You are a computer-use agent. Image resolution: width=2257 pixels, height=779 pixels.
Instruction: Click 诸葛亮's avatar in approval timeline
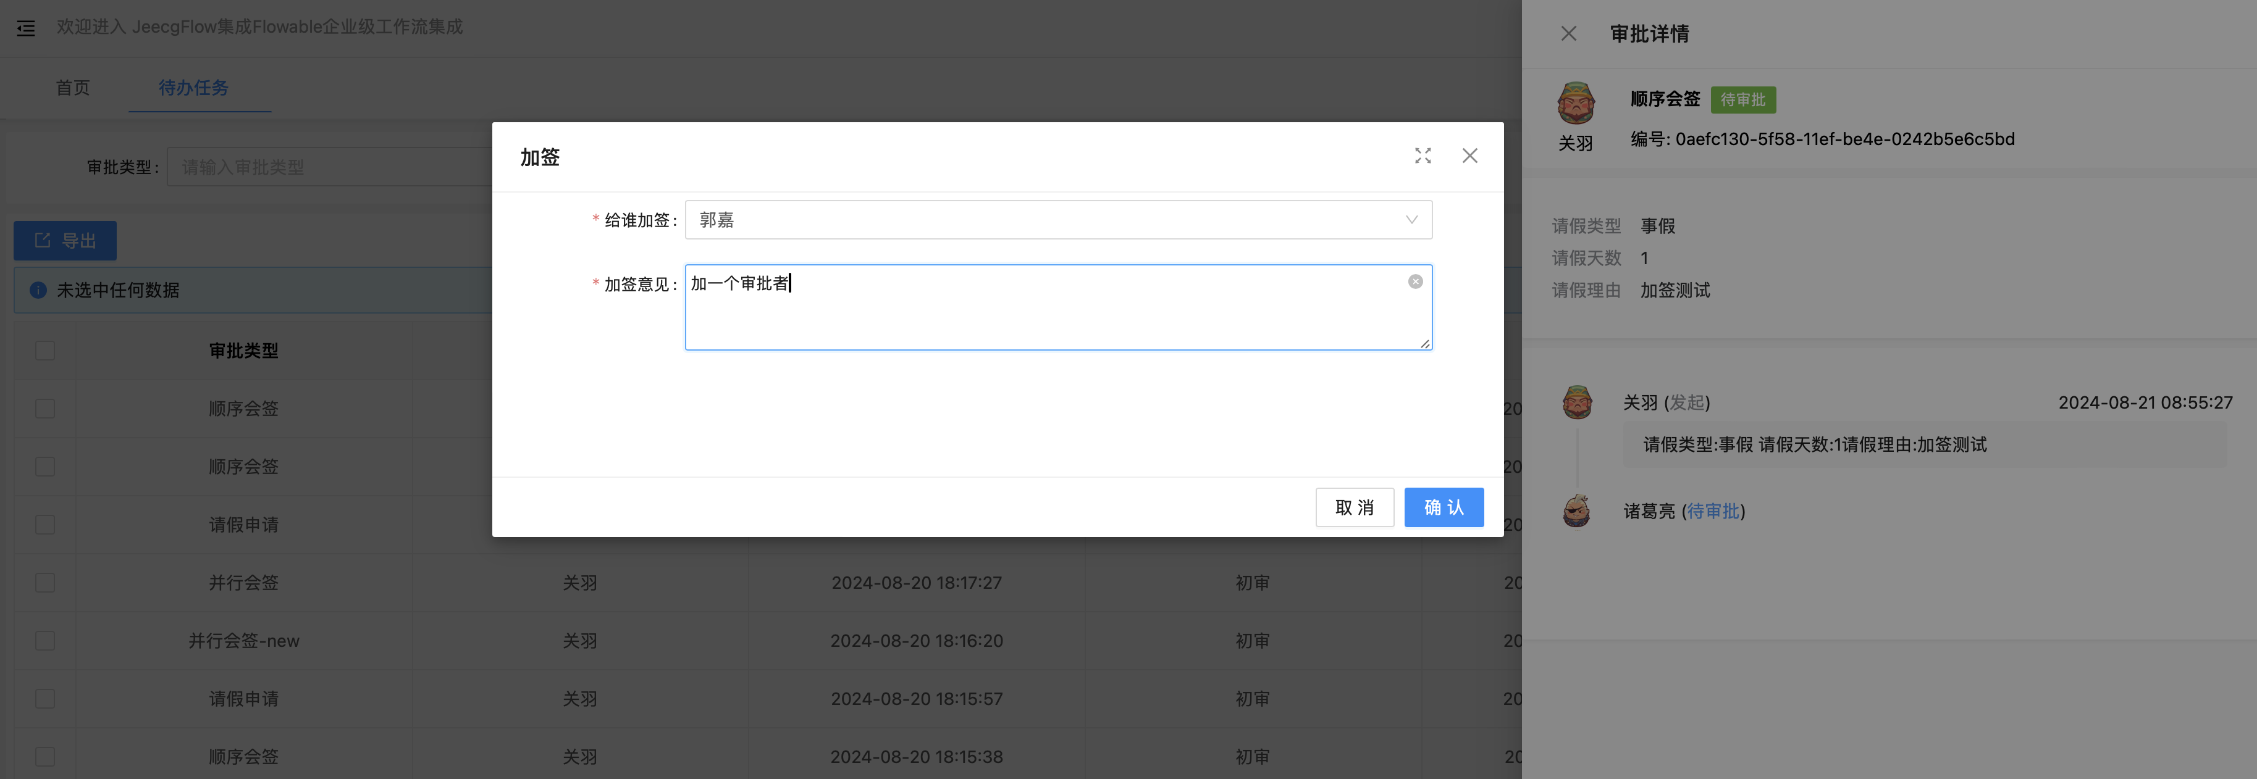(1576, 510)
